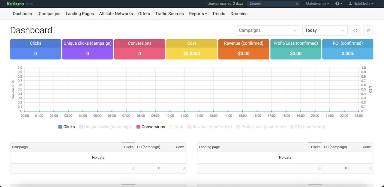This screenshot has width=384, height=187.
Task: Open the Today date range dropdown
Action: (325, 30)
